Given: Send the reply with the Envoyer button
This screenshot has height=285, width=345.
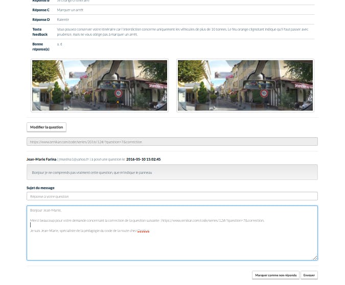Looking at the screenshot, I should (309, 275).
